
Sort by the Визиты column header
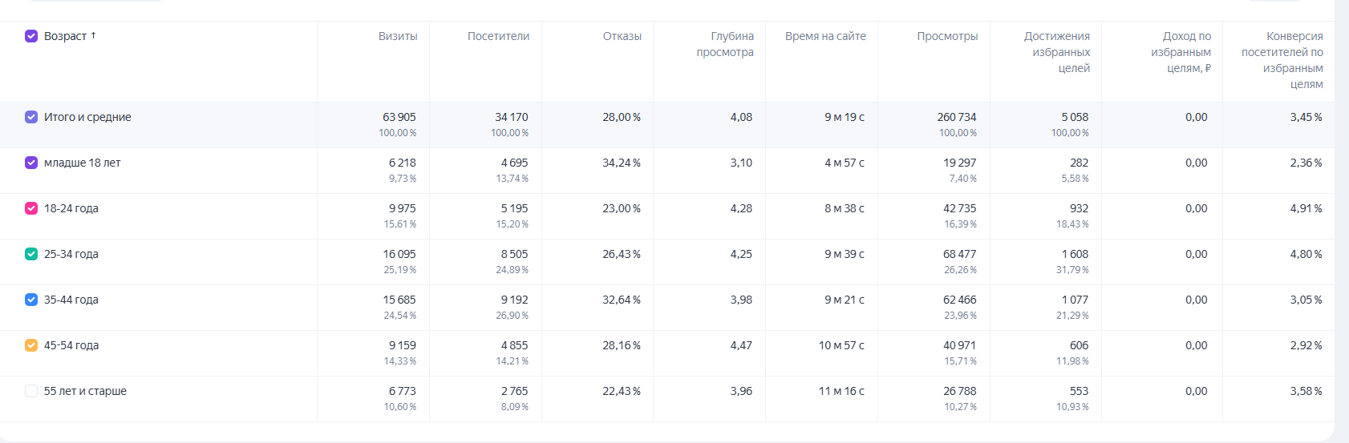coord(398,36)
